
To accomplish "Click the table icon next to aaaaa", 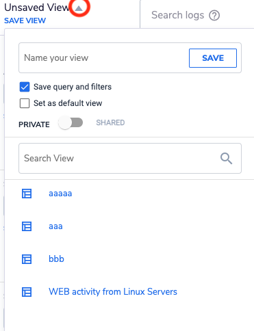I will pos(27,194).
